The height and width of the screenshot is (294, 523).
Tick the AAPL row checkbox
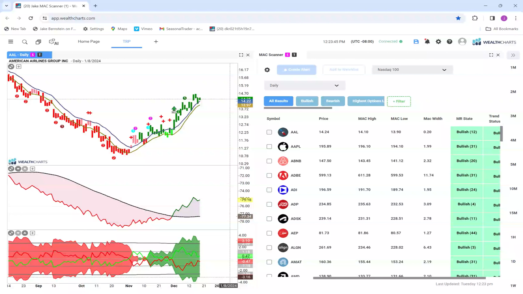[x=269, y=147]
